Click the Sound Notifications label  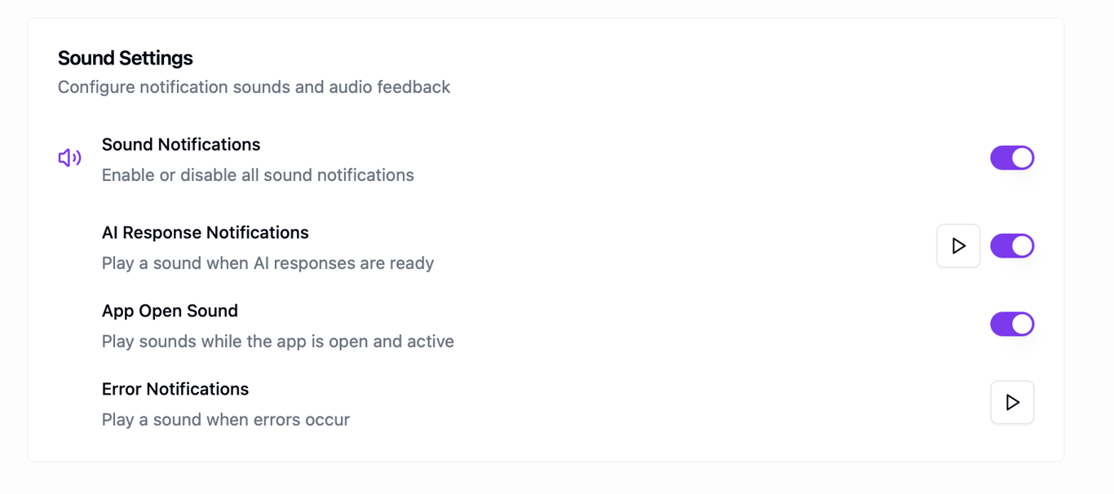click(x=181, y=144)
